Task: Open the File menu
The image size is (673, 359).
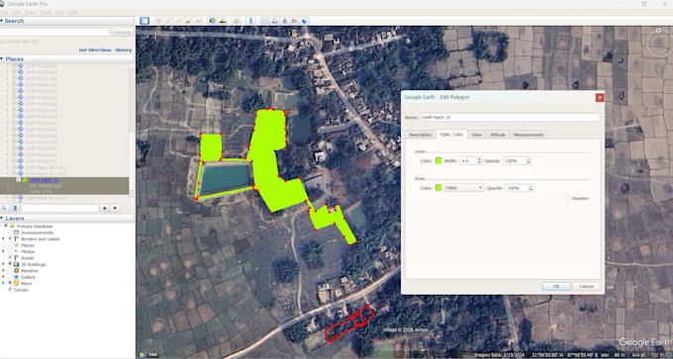Action: click(4, 13)
